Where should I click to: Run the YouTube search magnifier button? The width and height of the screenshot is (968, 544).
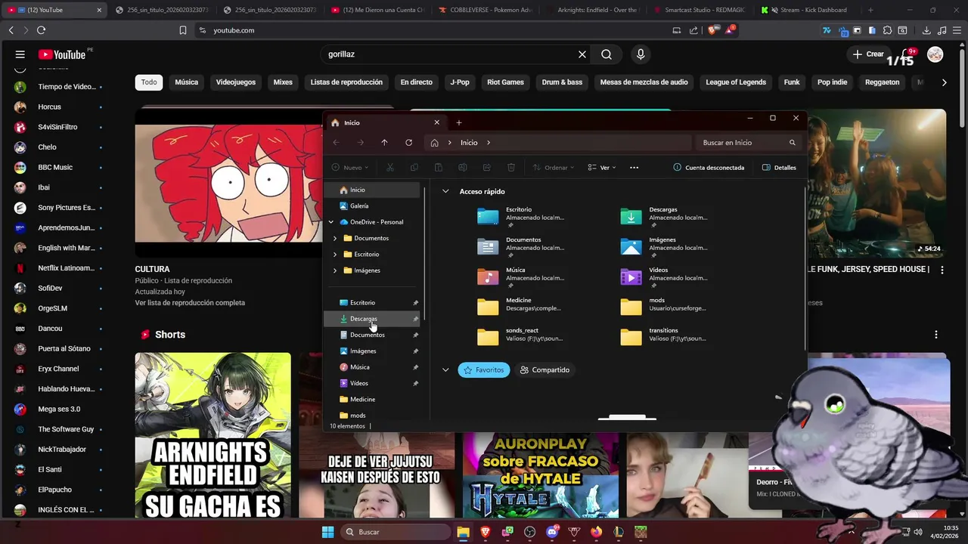click(607, 54)
